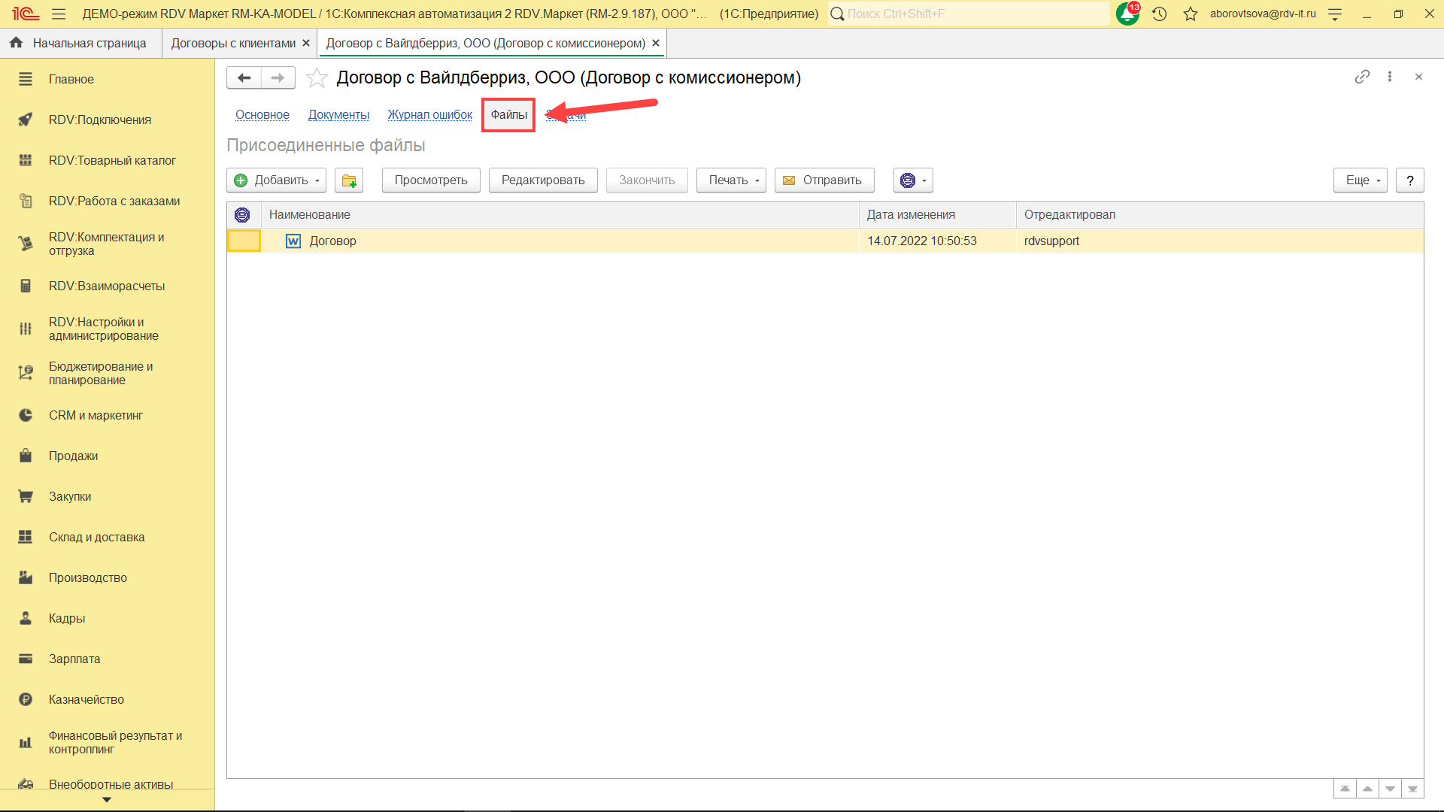Select the Договор file row

pos(332,241)
